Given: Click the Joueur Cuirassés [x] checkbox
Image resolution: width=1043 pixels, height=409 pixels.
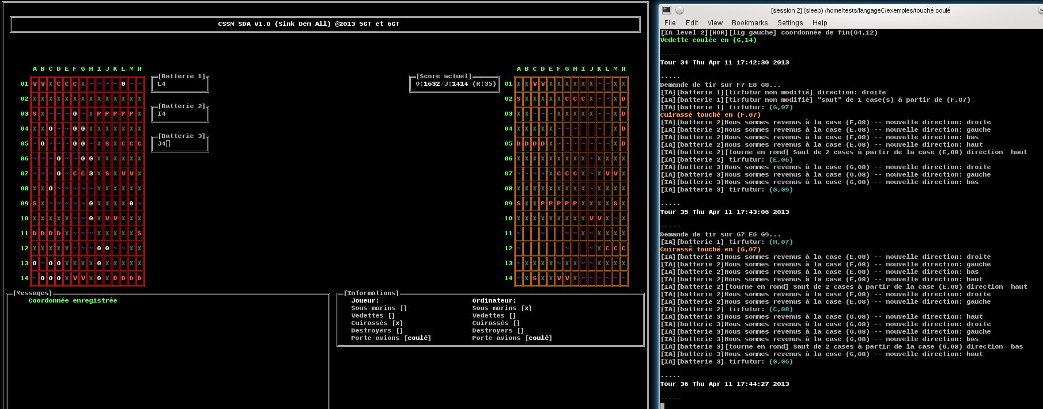Looking at the screenshot, I should pyautogui.click(x=398, y=323).
